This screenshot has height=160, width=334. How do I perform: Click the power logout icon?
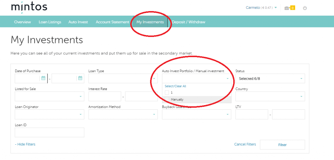point(305,8)
